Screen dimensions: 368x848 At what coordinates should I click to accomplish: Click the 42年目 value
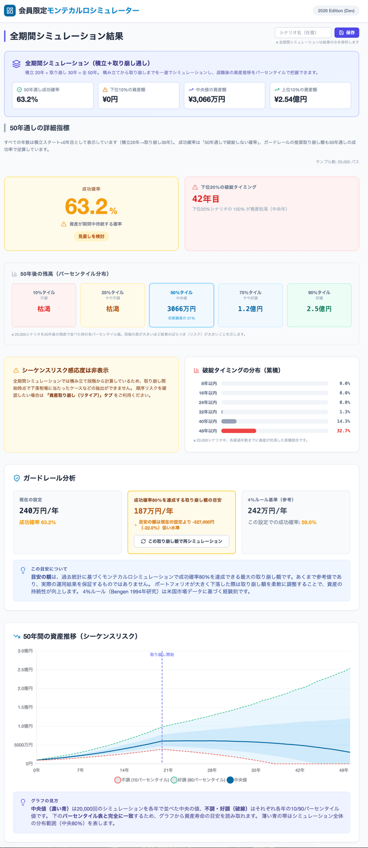[206, 198]
